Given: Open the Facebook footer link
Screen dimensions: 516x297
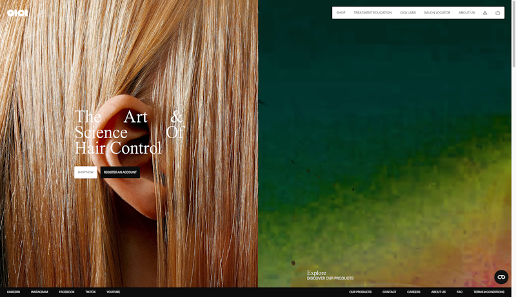Looking at the screenshot, I should (66, 292).
